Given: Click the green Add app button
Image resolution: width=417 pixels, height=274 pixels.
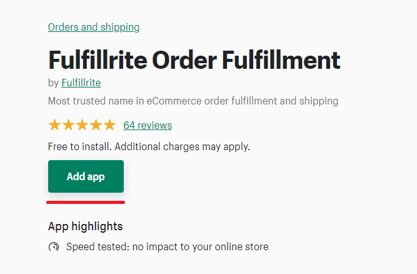Looking at the screenshot, I should click(x=86, y=176).
